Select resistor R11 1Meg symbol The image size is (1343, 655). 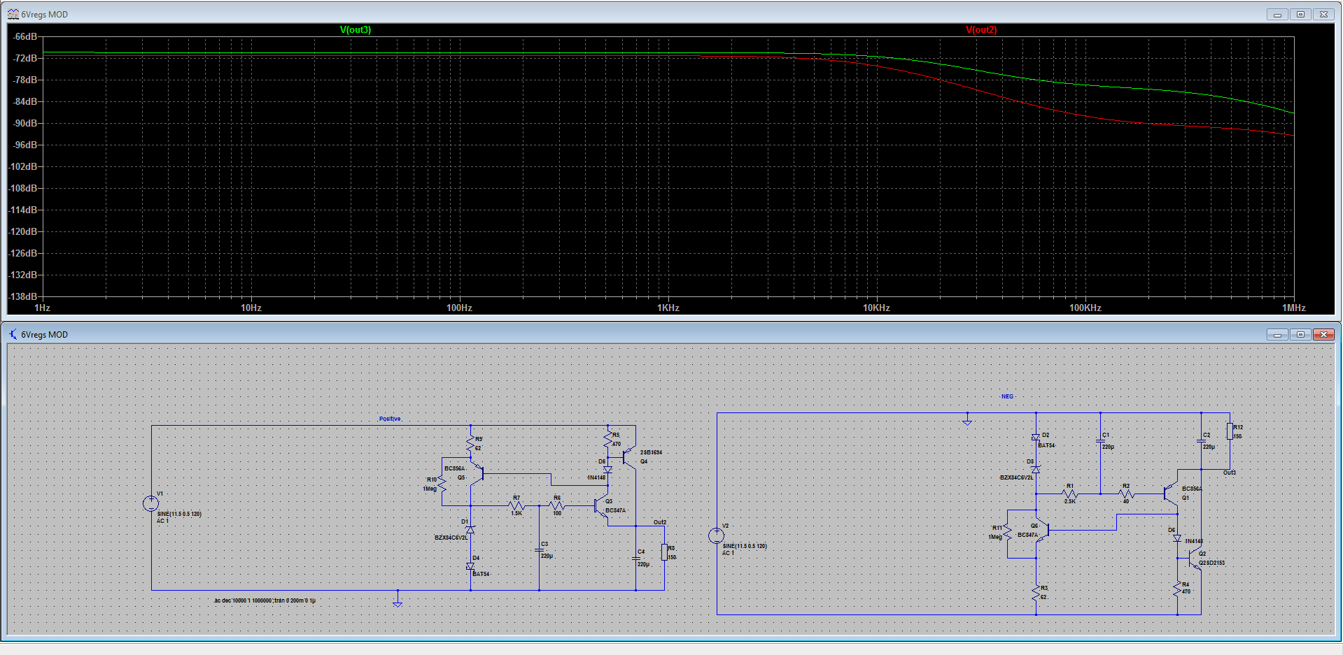click(x=1007, y=533)
